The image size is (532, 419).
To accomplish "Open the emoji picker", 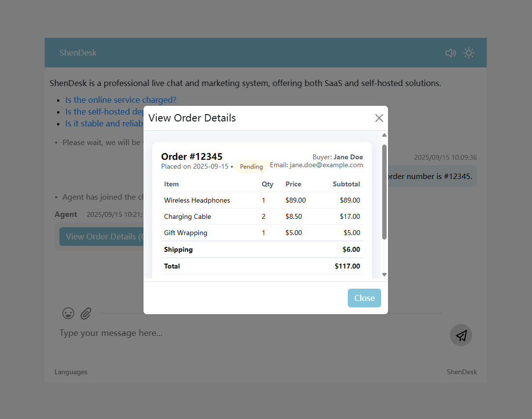I will click(x=68, y=313).
